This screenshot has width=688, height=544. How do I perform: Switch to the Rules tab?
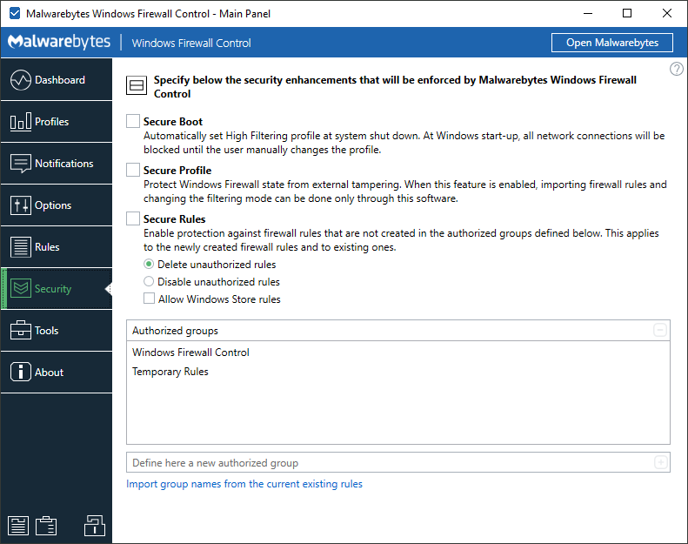click(57, 246)
